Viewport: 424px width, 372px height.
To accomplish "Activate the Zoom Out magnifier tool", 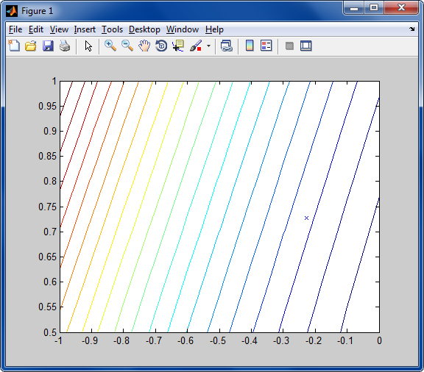I will [x=127, y=46].
